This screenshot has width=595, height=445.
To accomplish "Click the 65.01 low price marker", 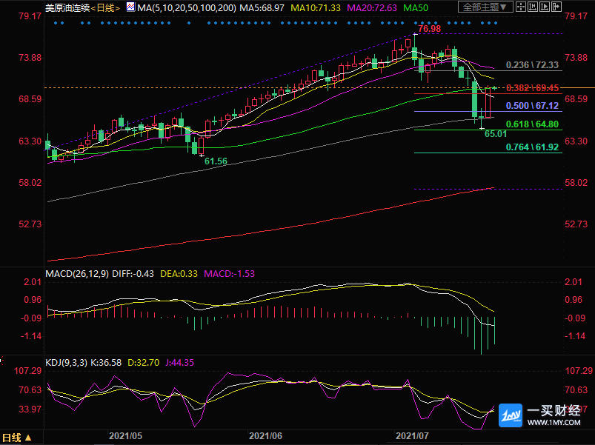I will pos(495,134).
